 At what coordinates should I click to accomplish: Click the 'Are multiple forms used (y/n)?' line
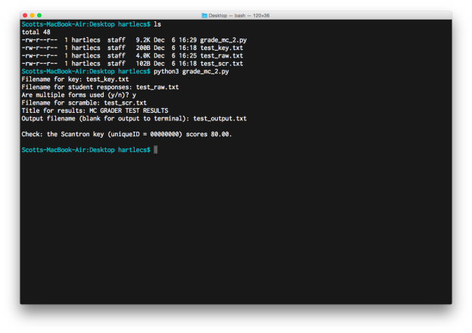pos(79,95)
